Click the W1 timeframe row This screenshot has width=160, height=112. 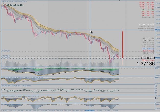(x=146, y=4)
